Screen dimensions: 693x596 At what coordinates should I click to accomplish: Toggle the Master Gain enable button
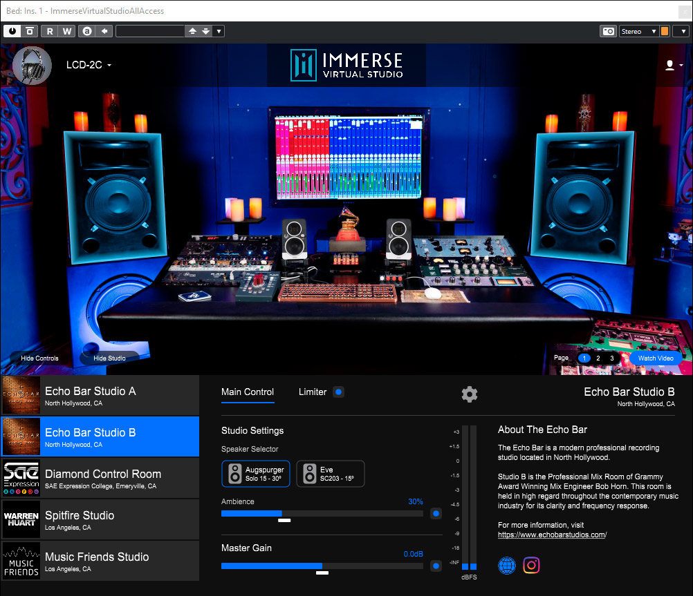tap(436, 566)
